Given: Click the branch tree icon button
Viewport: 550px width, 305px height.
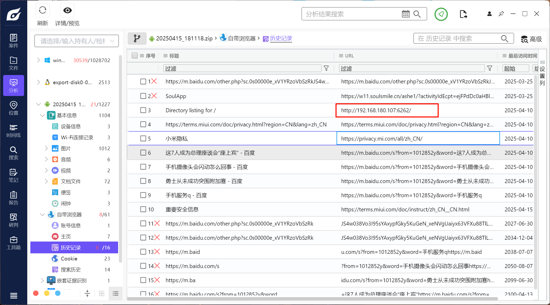Looking at the screenshot, I should [137, 39].
